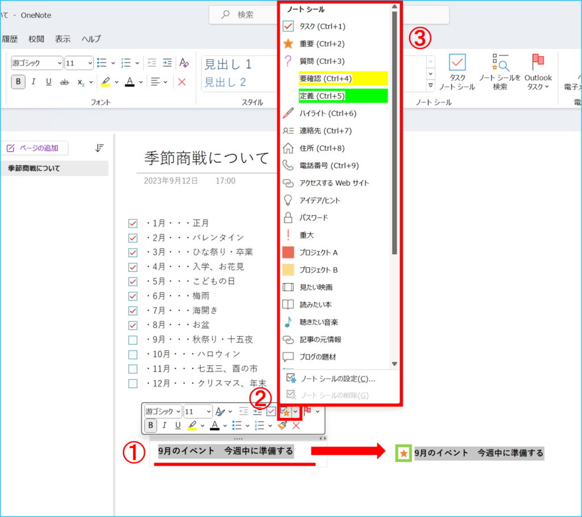The height and width of the screenshot is (517, 582).
Task: Check the 10月・ハロウィン checkbox
Action: [x=132, y=354]
